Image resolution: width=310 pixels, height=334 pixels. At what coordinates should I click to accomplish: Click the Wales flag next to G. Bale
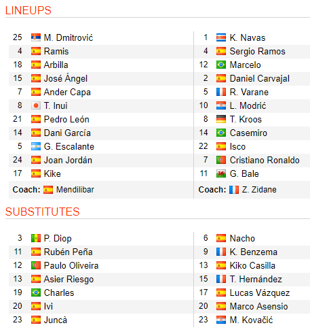(x=221, y=173)
